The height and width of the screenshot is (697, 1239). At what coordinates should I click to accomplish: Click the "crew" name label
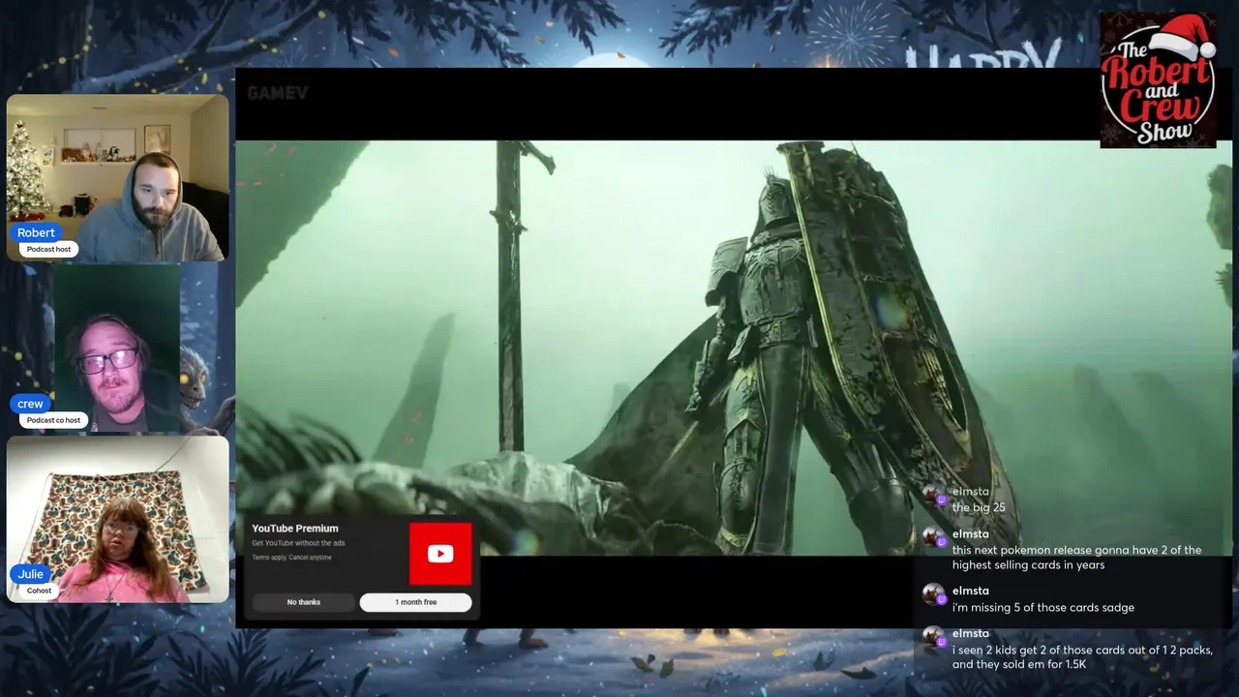30,404
